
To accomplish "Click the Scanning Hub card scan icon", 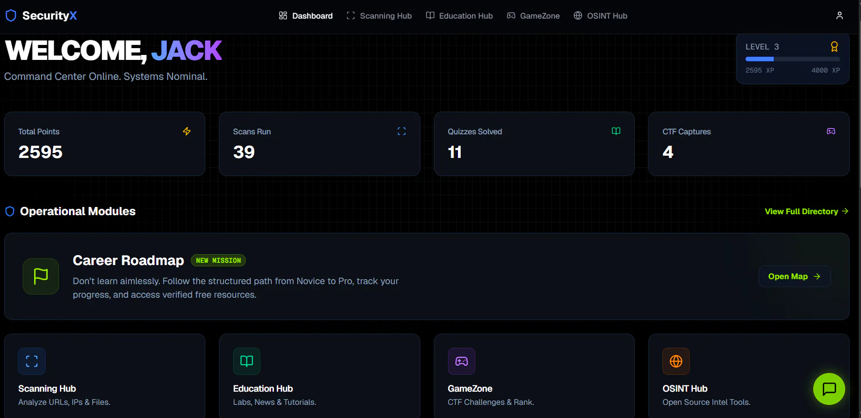I will [32, 361].
